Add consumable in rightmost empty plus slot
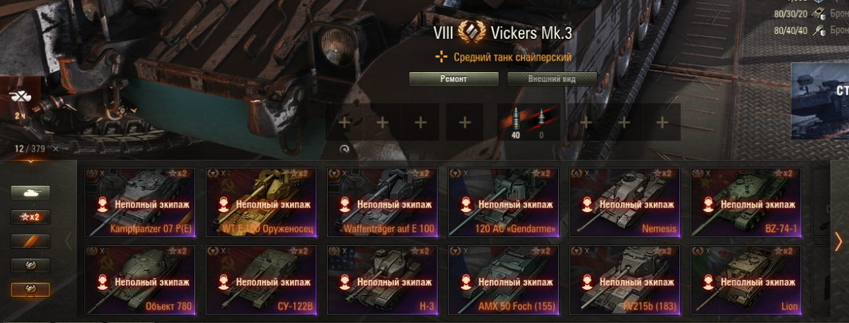The image size is (849, 323). click(x=662, y=122)
